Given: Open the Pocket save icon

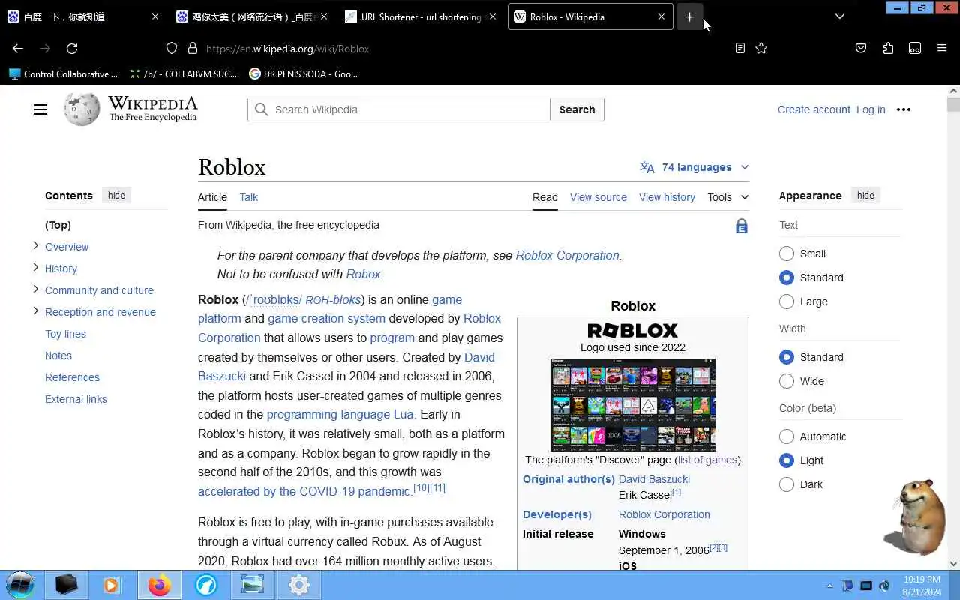Looking at the screenshot, I should coord(861,48).
